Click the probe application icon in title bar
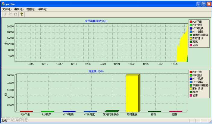Screen dimensions: 213x124 click(3, 4)
